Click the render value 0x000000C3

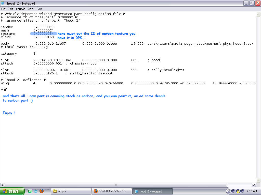(43, 27)
